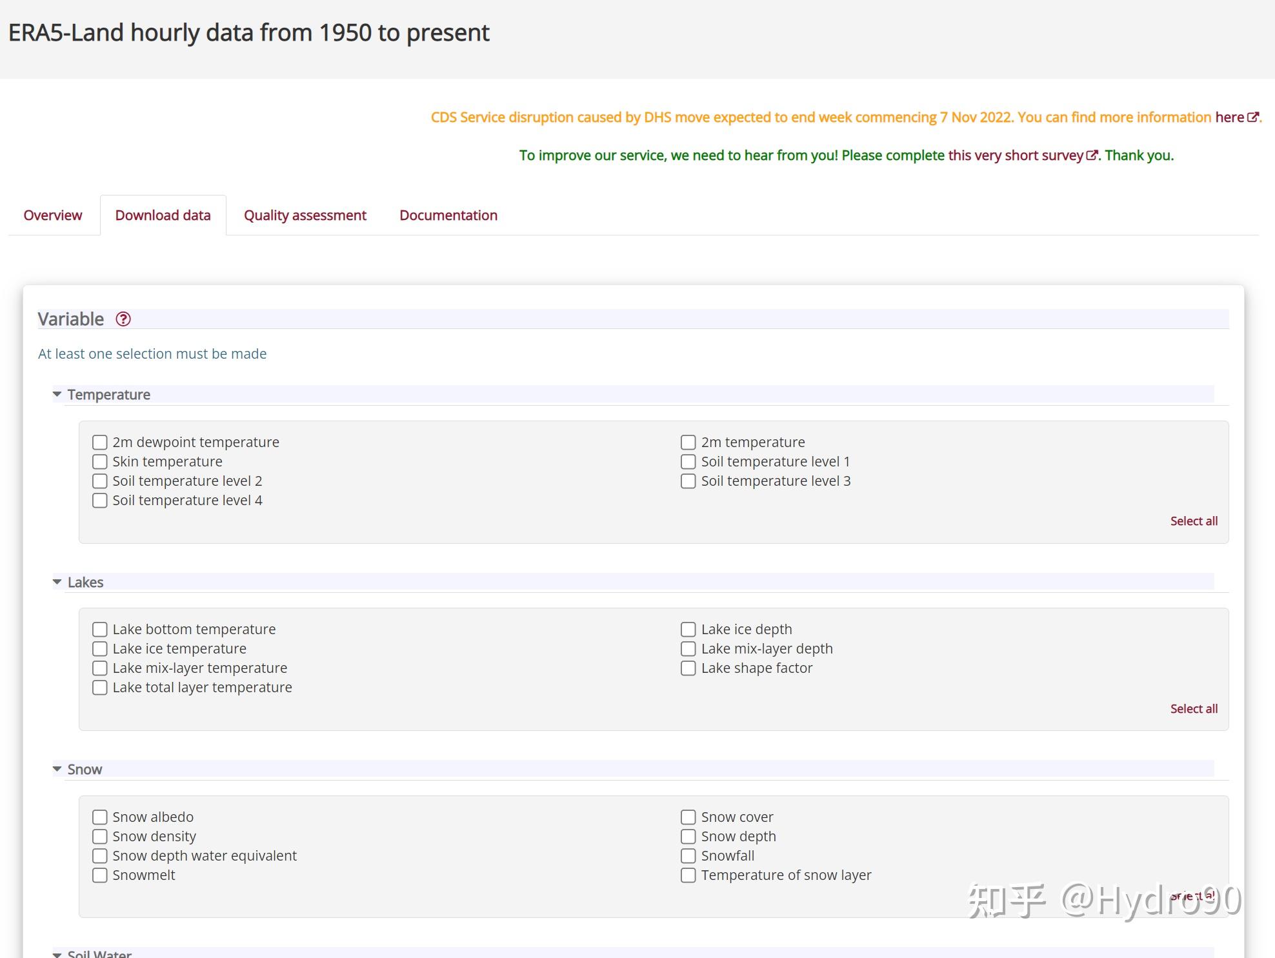Screen dimensions: 1275x958
Task: Click external-link icon next to 'here'
Action: [x=1253, y=117]
